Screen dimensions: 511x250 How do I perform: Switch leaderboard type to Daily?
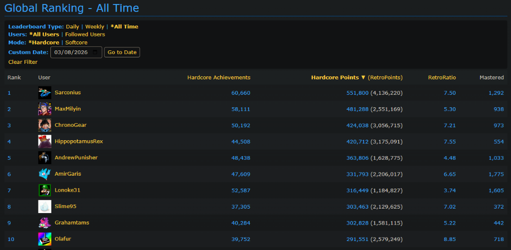pyautogui.click(x=72, y=27)
